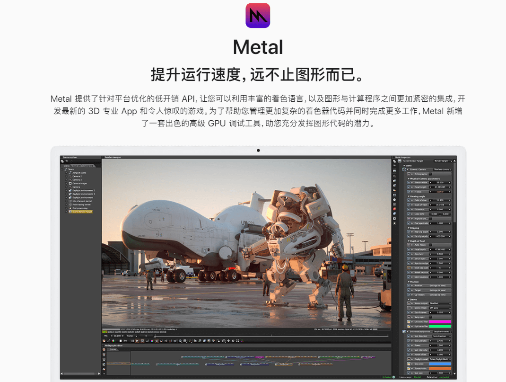The width and height of the screenshot is (506, 382).
Task: Switch to the Local DB tab
Action: (x=89, y=166)
